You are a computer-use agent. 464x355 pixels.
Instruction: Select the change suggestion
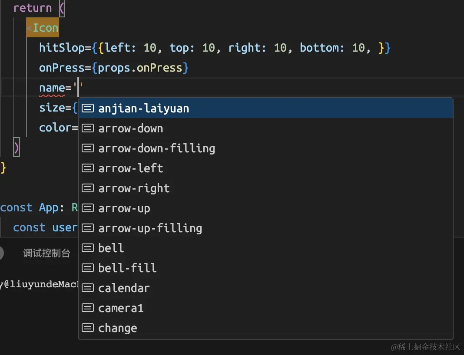click(x=266, y=328)
